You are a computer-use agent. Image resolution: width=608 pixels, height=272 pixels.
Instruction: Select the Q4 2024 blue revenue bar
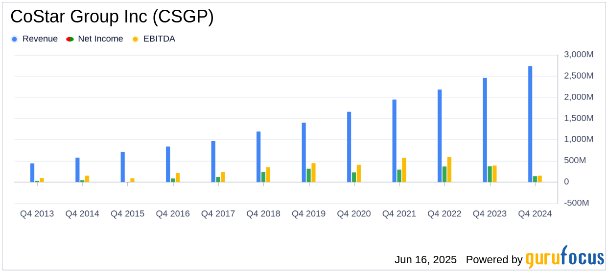click(530, 124)
